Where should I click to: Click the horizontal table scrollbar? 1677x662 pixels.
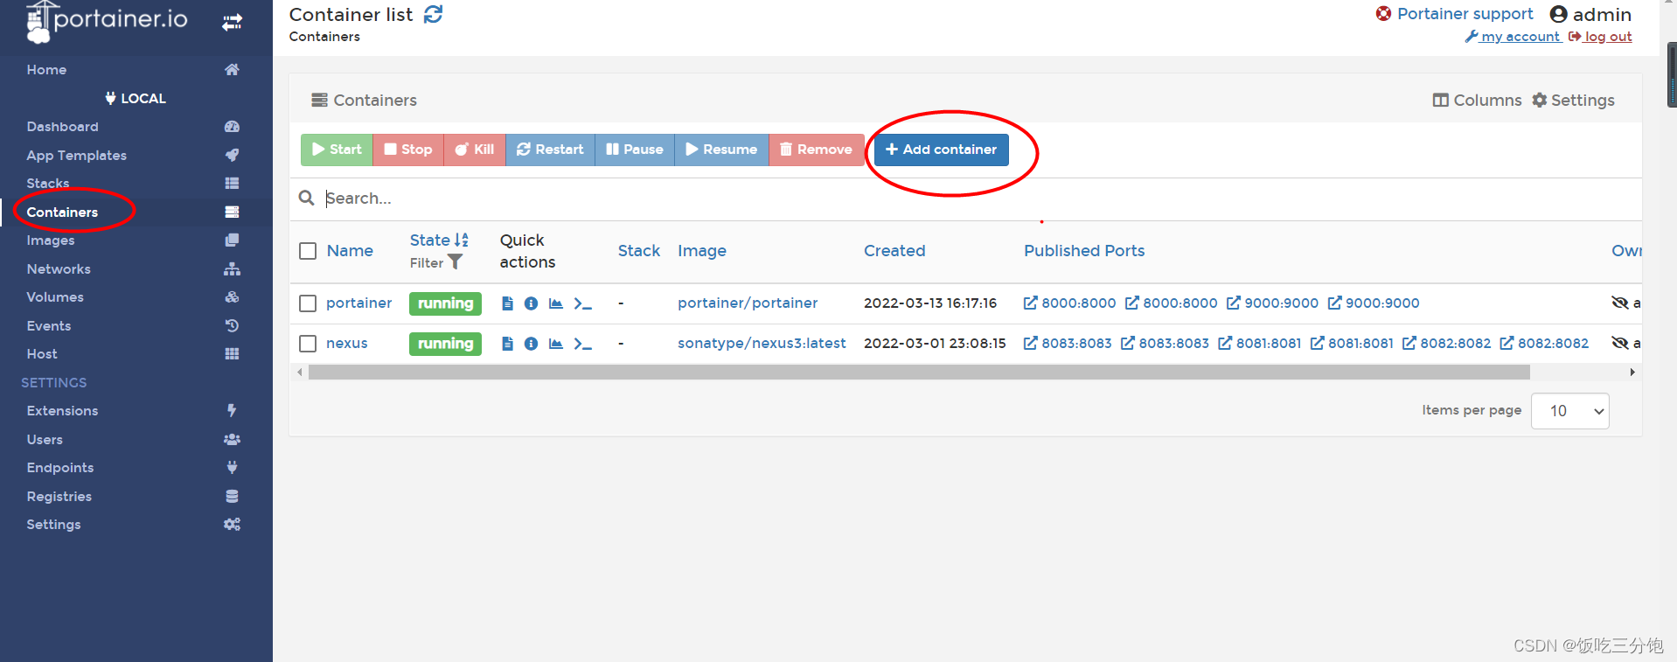[919, 373]
